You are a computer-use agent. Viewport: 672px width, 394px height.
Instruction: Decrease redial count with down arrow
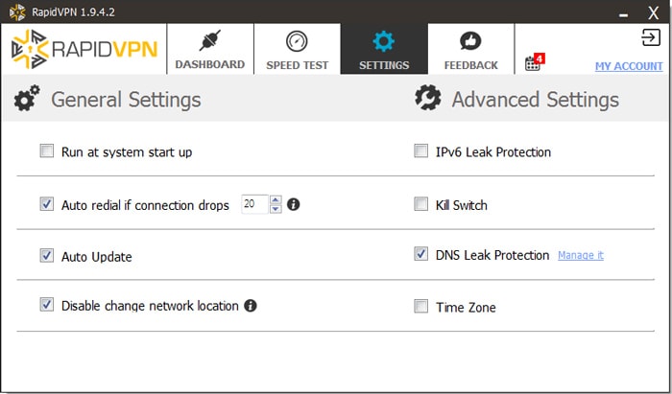click(x=276, y=209)
